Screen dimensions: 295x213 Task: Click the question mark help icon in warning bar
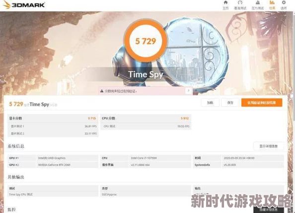coord(188,91)
